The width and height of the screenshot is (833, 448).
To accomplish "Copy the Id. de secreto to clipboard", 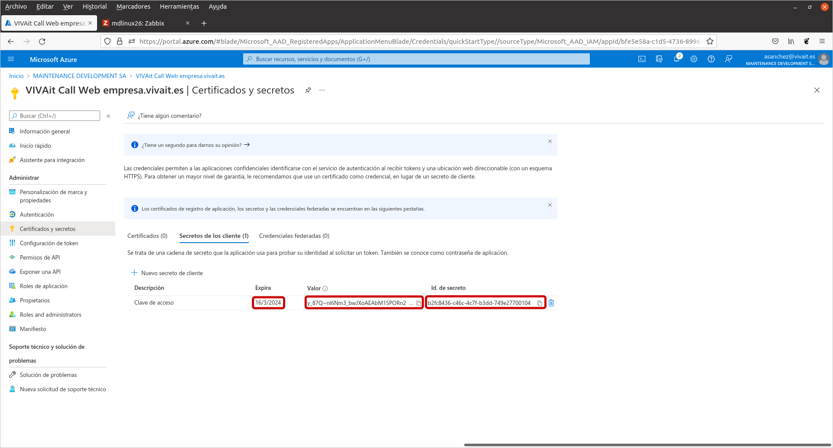I will click(x=540, y=303).
